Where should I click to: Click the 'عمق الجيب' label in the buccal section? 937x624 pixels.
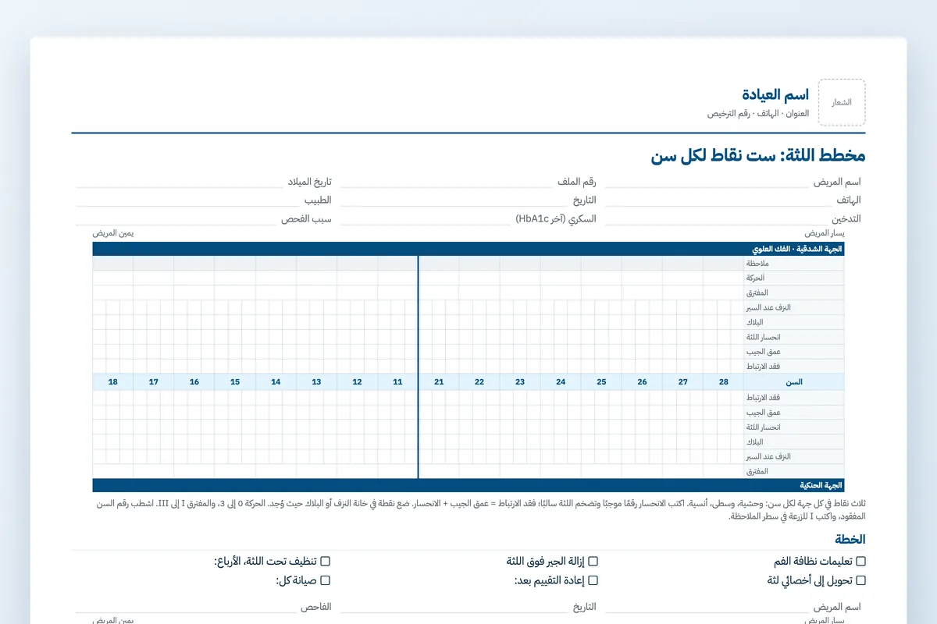[x=763, y=353]
